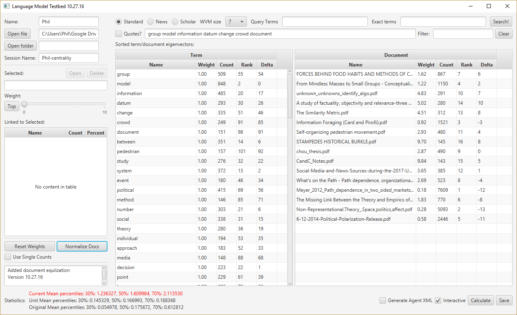The width and height of the screenshot is (517, 315).
Task: Click the Open folder button
Action: [20, 46]
